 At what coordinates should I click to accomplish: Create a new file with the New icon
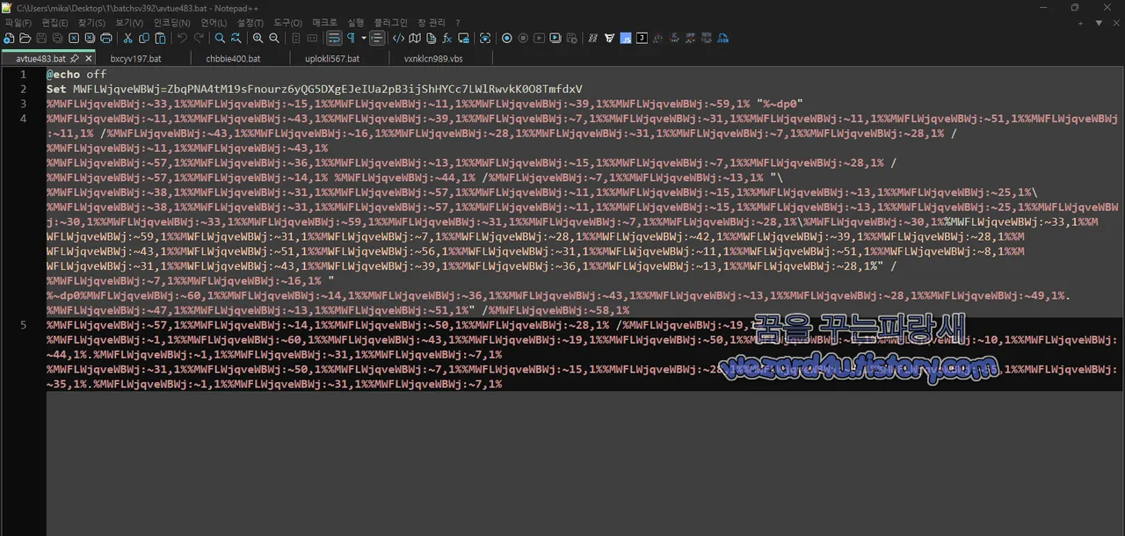9,38
